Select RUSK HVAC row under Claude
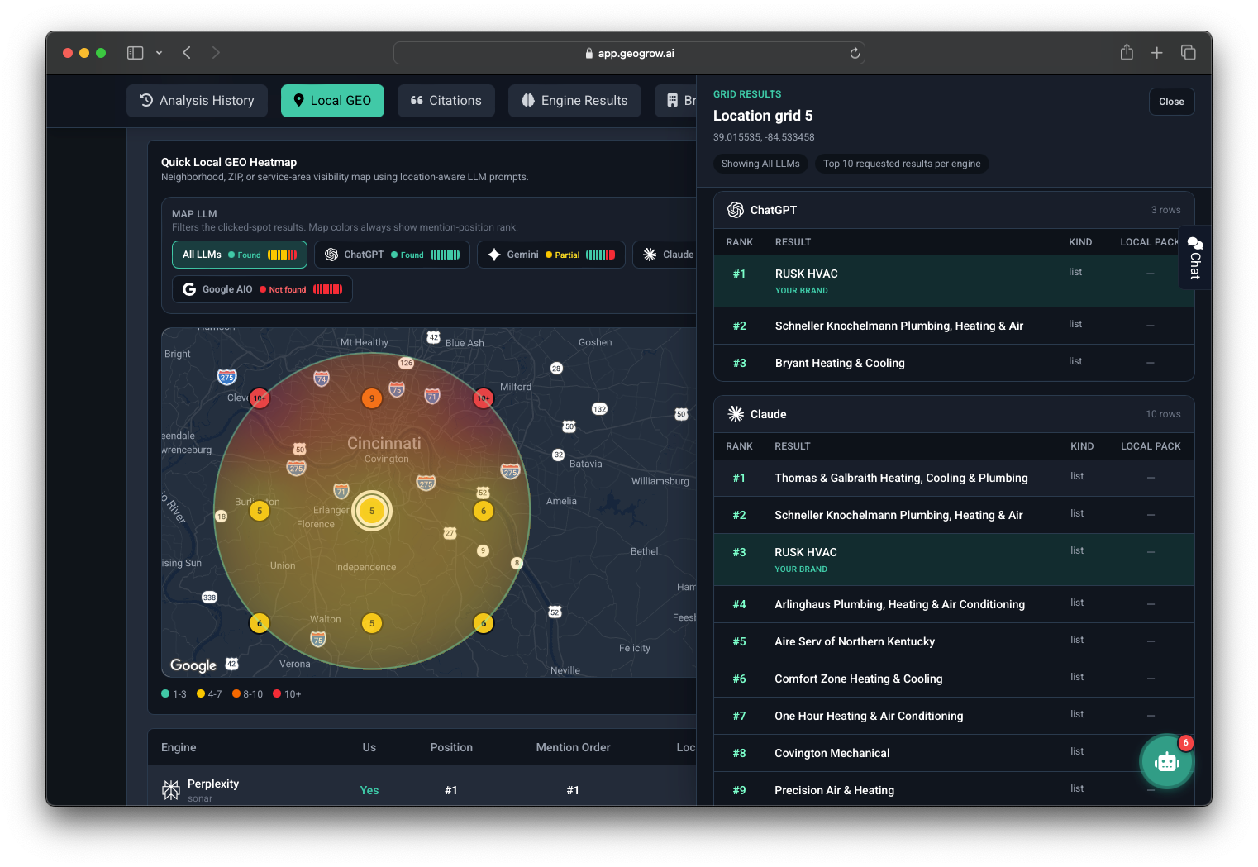 (954, 560)
